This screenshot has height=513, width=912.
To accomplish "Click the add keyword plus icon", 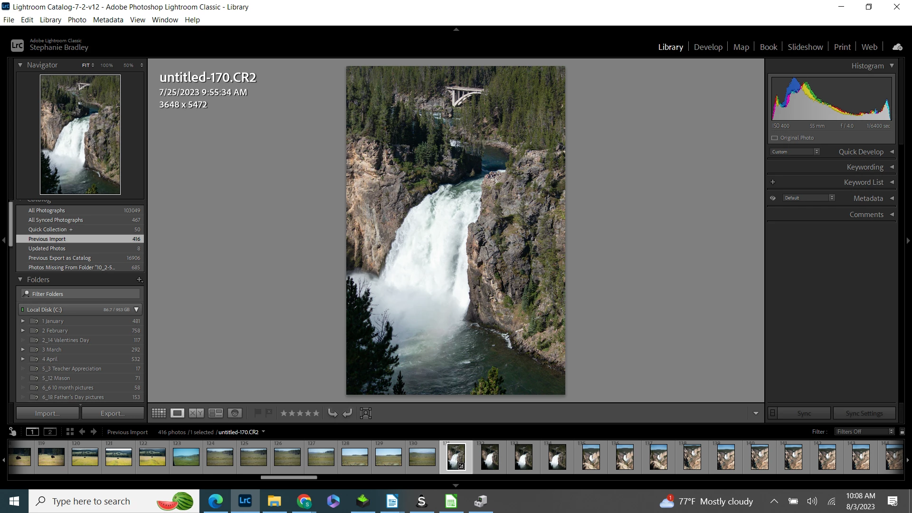I will click(773, 182).
